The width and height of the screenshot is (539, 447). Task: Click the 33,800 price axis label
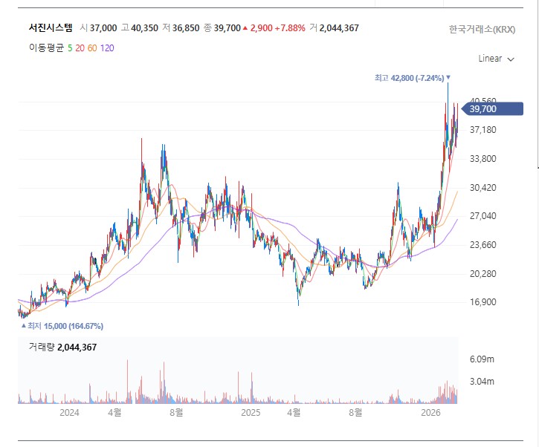point(483,159)
